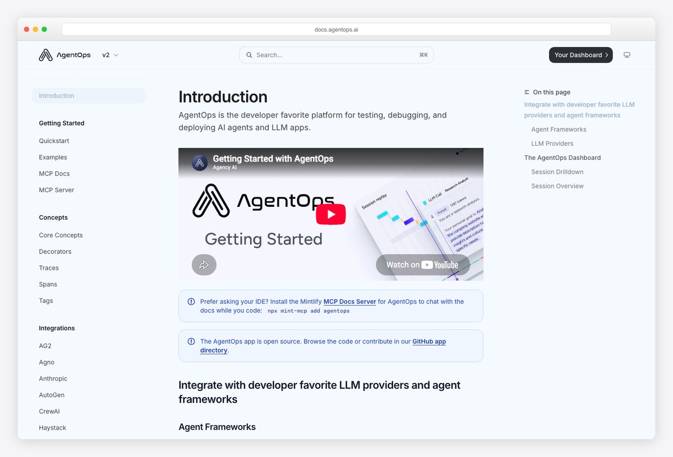This screenshot has height=457, width=673.
Task: Open the Examples sidebar item
Action: click(53, 157)
